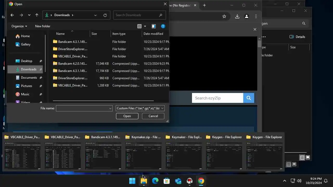Screen dimensions: 333x187
Task: Click the Open button
Action: [x=127, y=116]
